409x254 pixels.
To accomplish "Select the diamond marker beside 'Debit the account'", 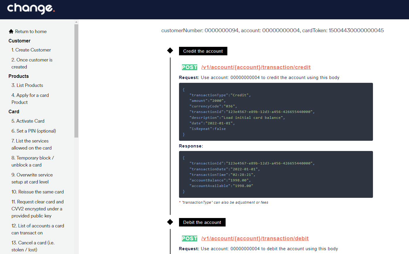I will point(170,222).
